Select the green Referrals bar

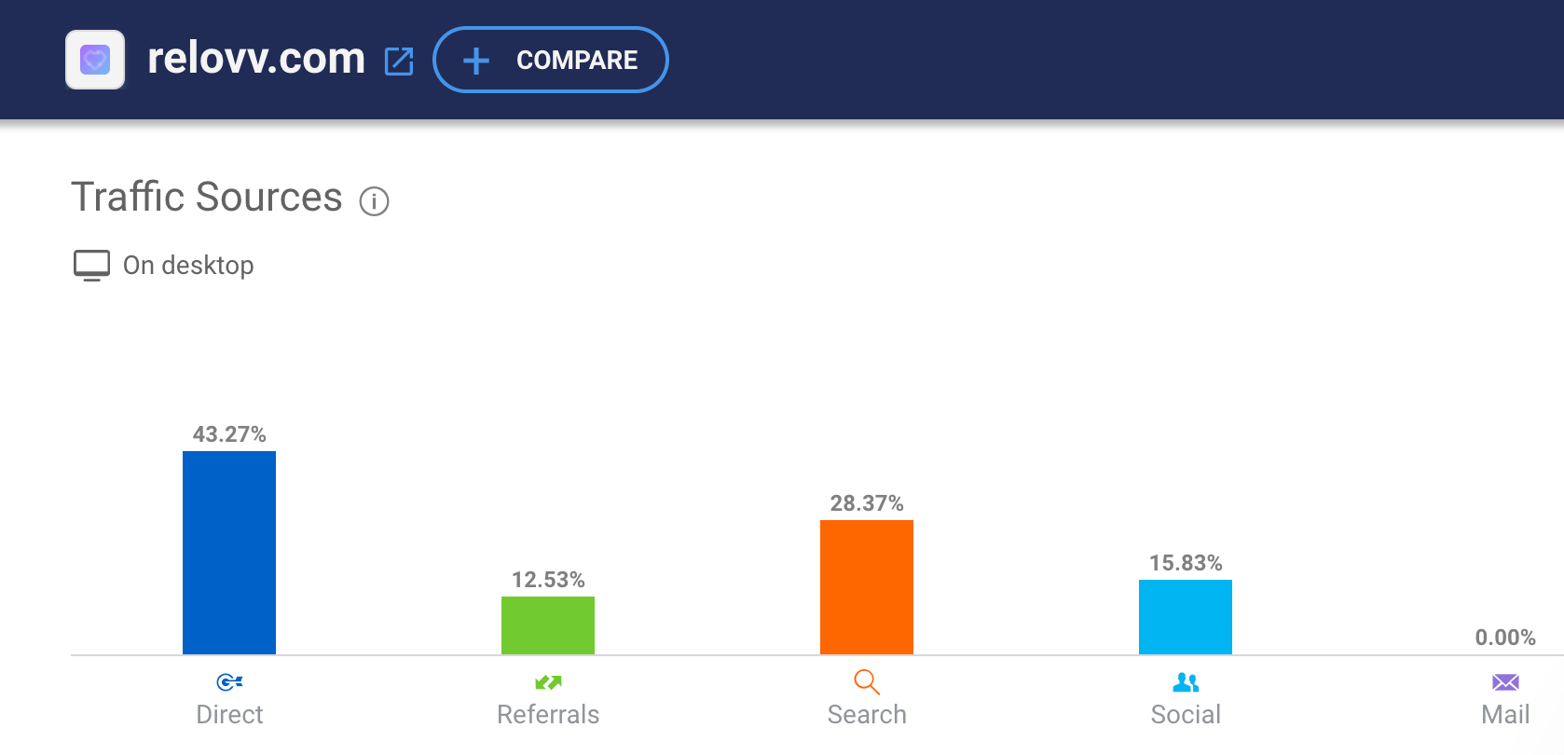(x=548, y=625)
